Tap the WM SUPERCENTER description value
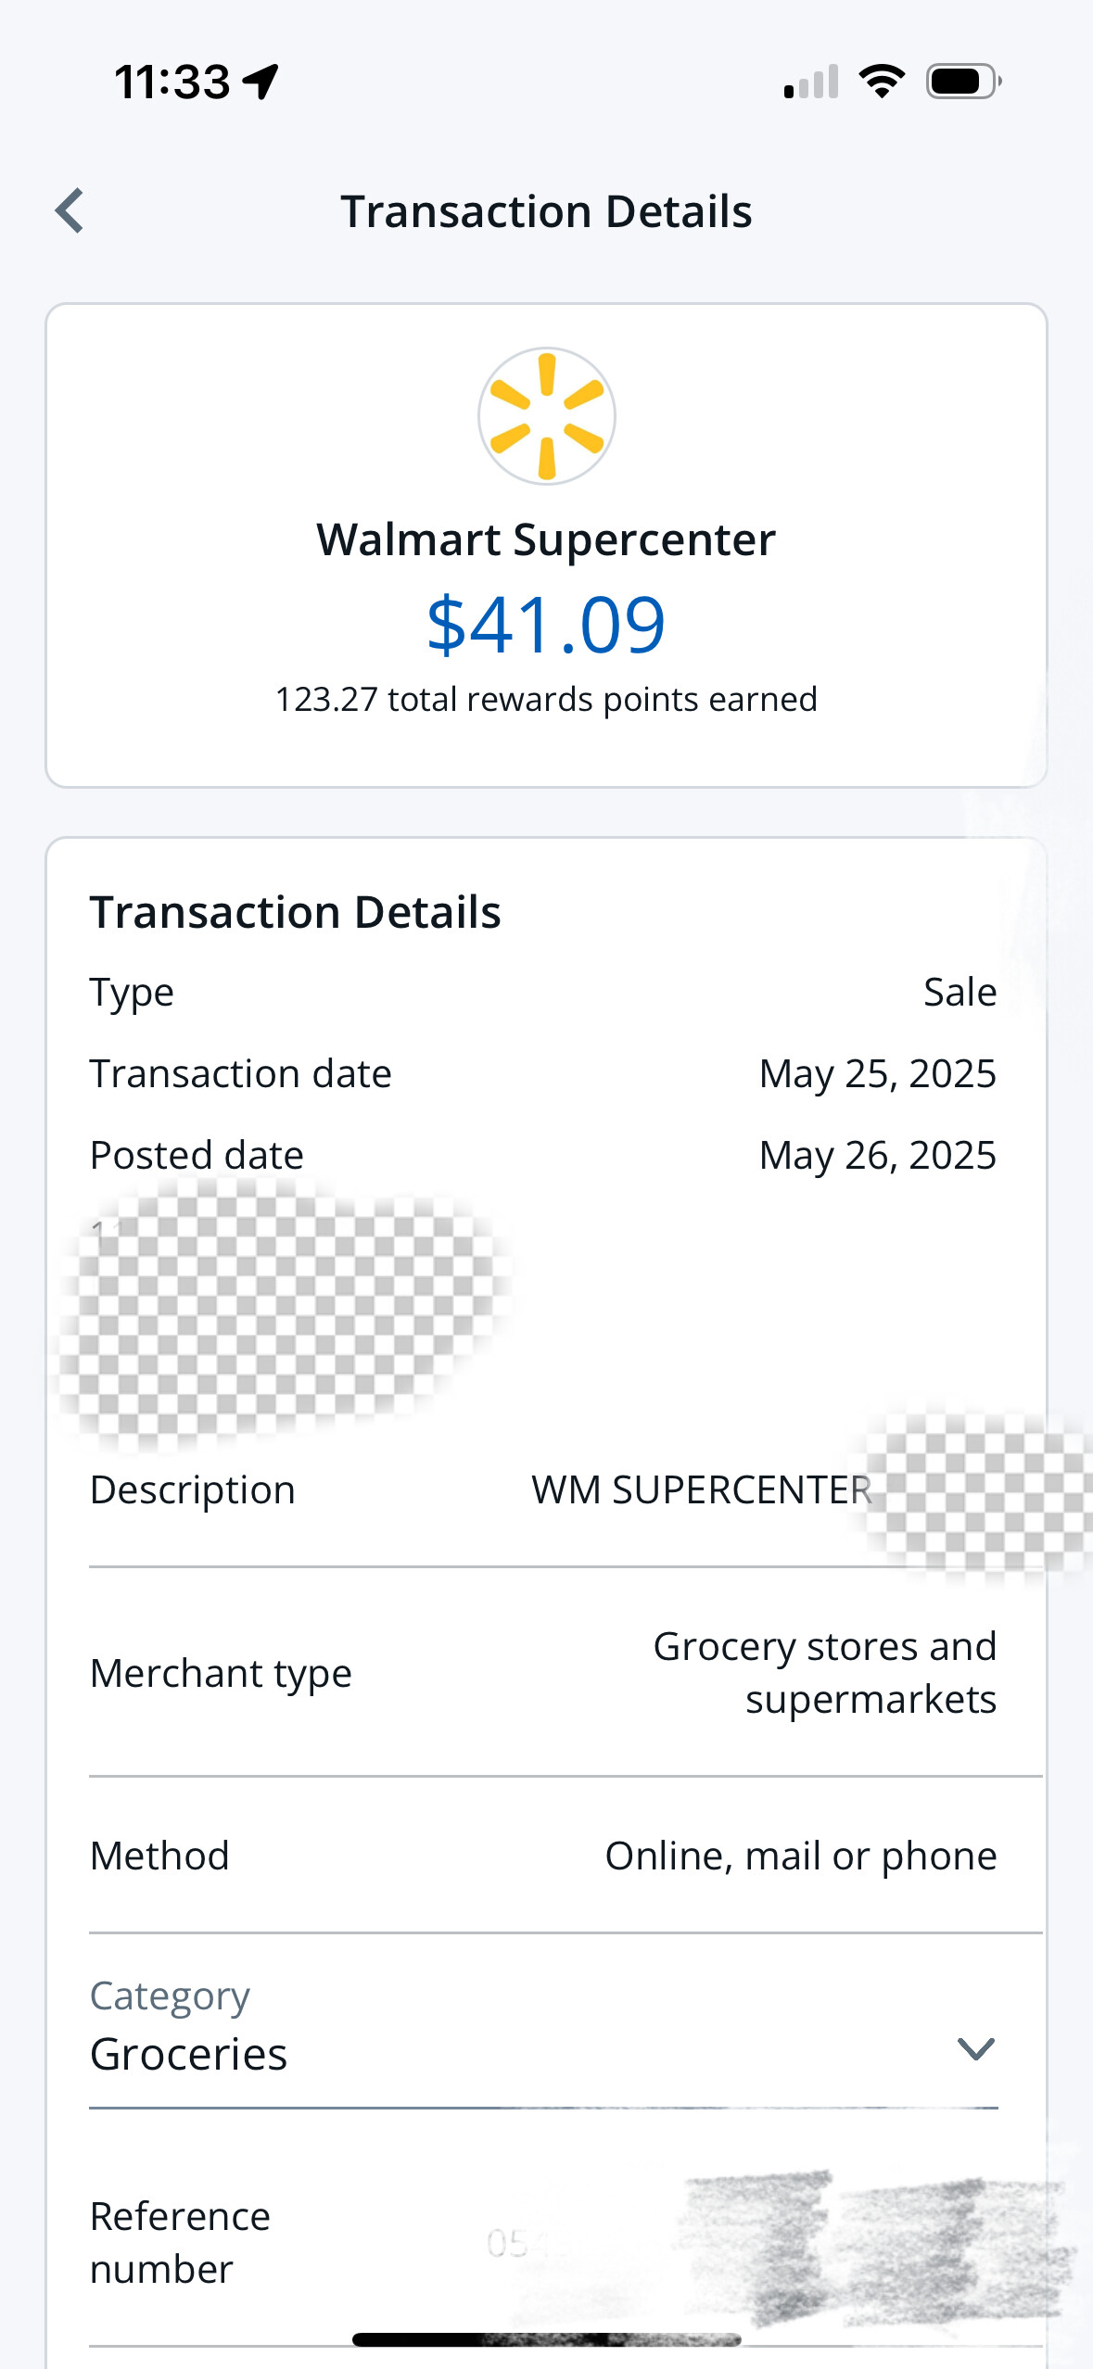 (702, 1489)
